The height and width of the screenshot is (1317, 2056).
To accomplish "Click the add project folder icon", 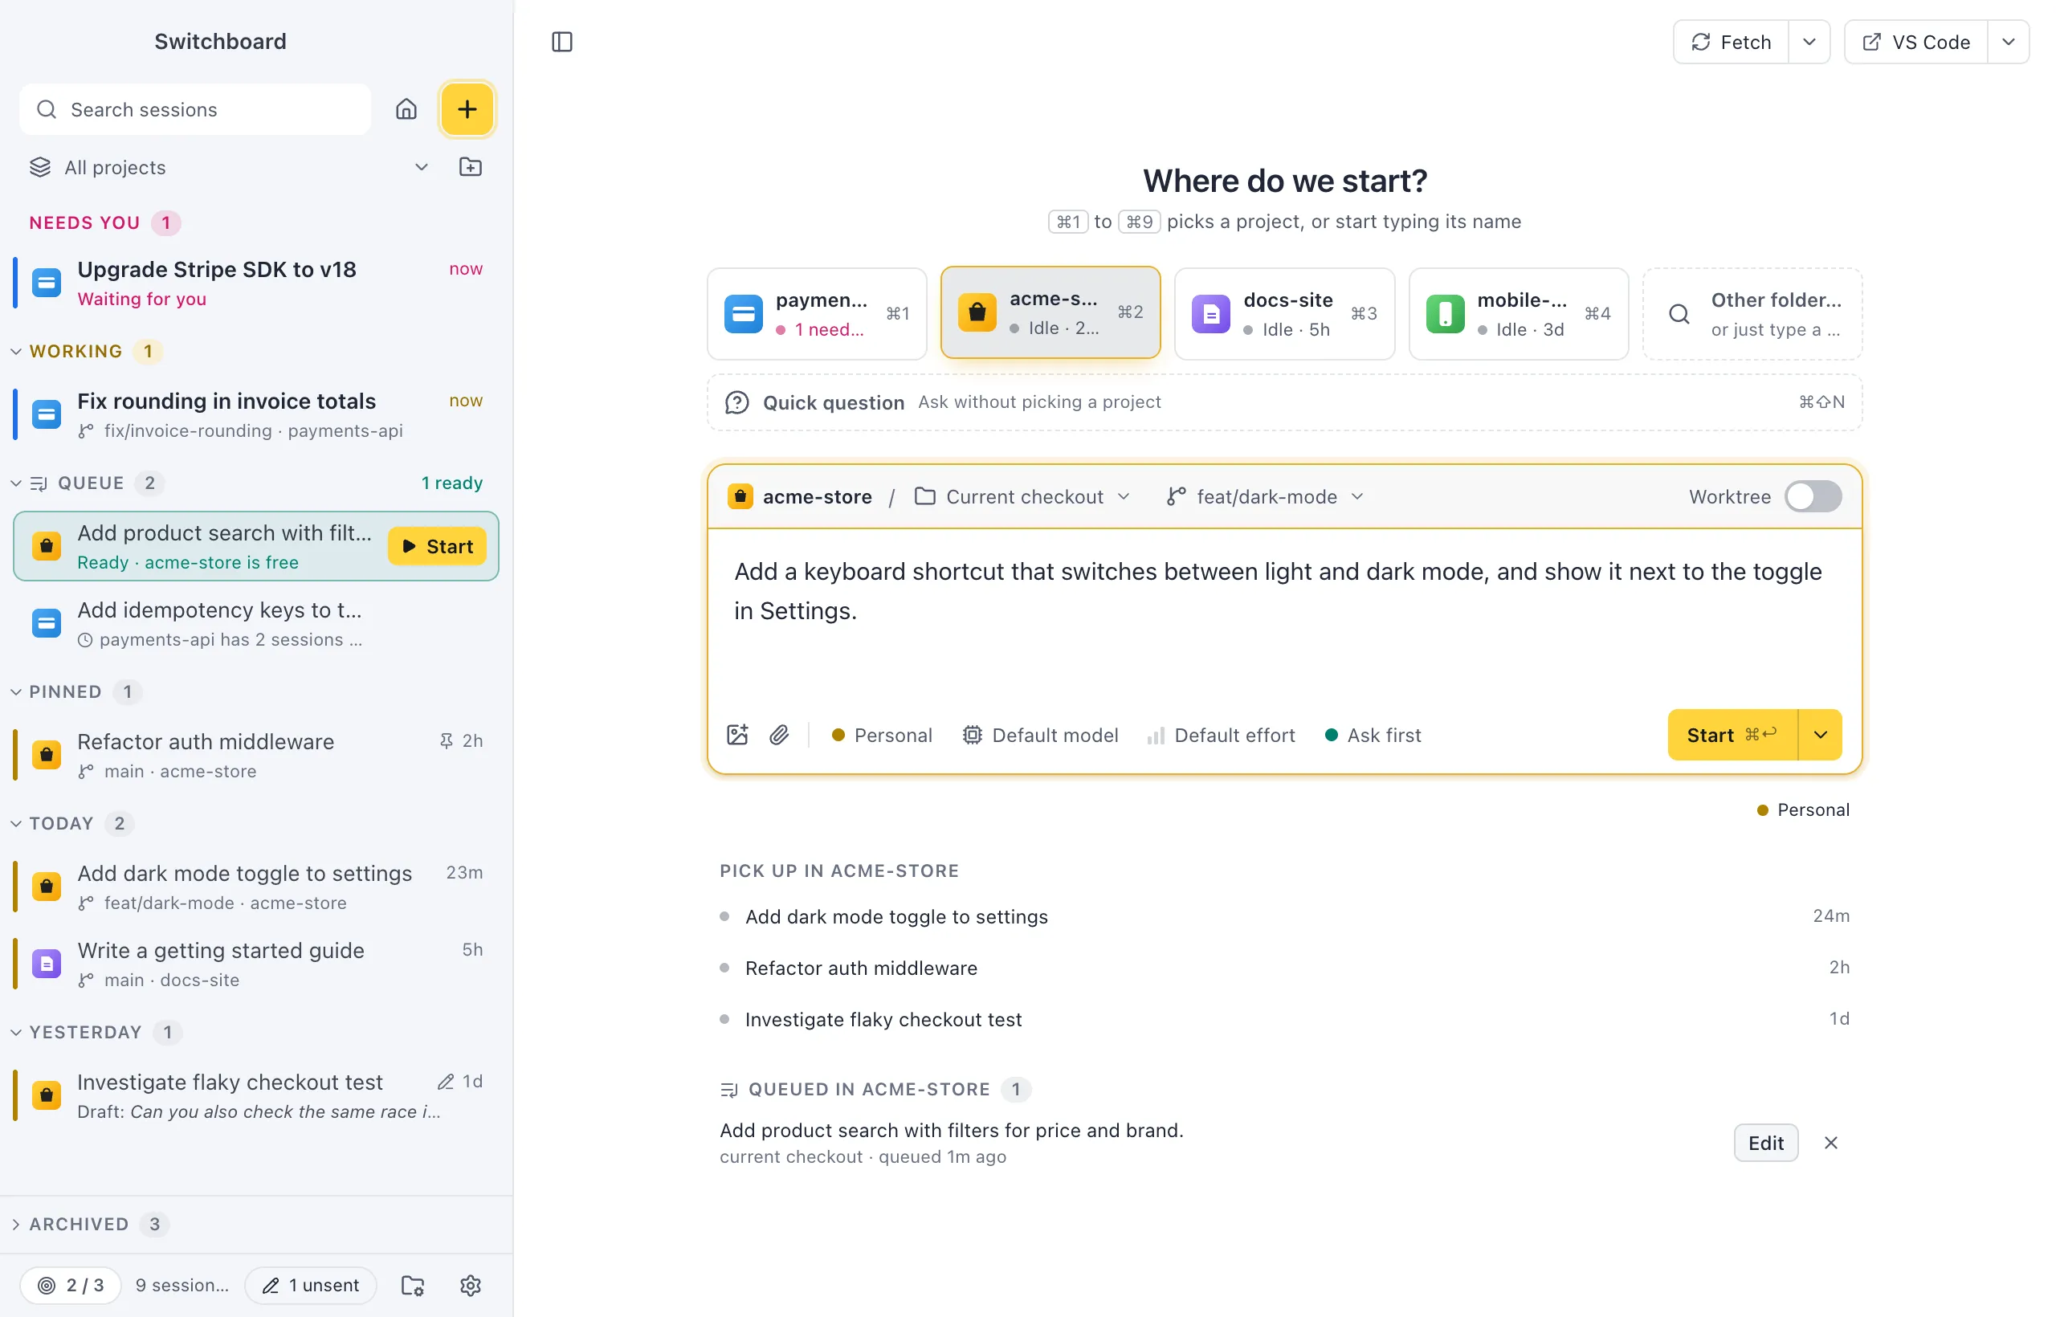I will coord(471,167).
